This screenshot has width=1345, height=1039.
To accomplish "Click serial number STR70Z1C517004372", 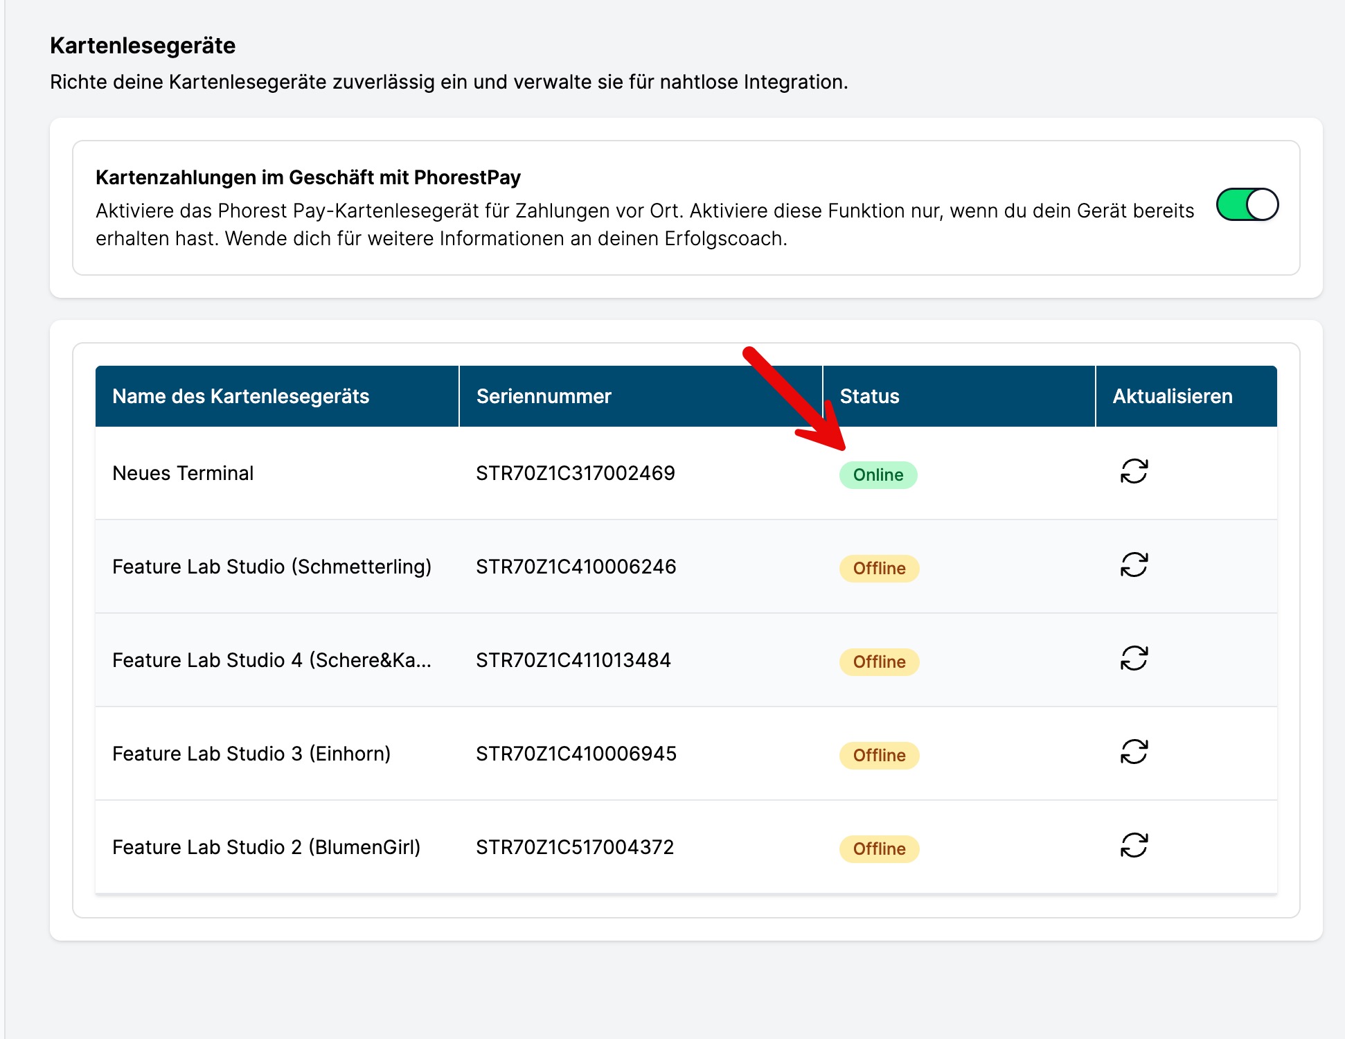I will coord(575,847).
